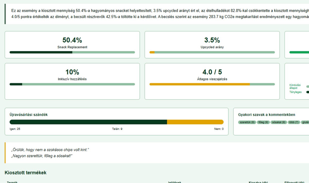Click the Átlagos visszajelzés rating bar

click(x=212, y=84)
